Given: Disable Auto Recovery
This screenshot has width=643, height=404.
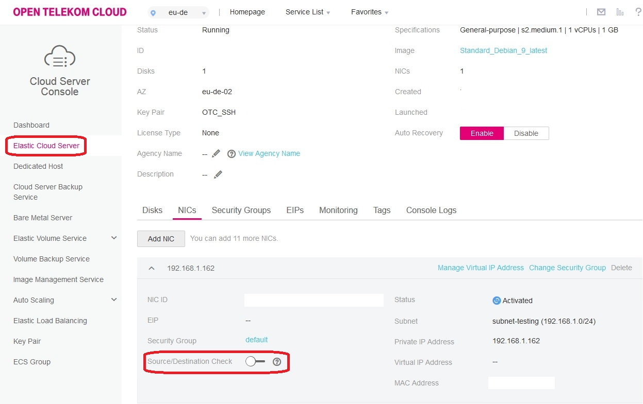Looking at the screenshot, I should [x=526, y=133].
